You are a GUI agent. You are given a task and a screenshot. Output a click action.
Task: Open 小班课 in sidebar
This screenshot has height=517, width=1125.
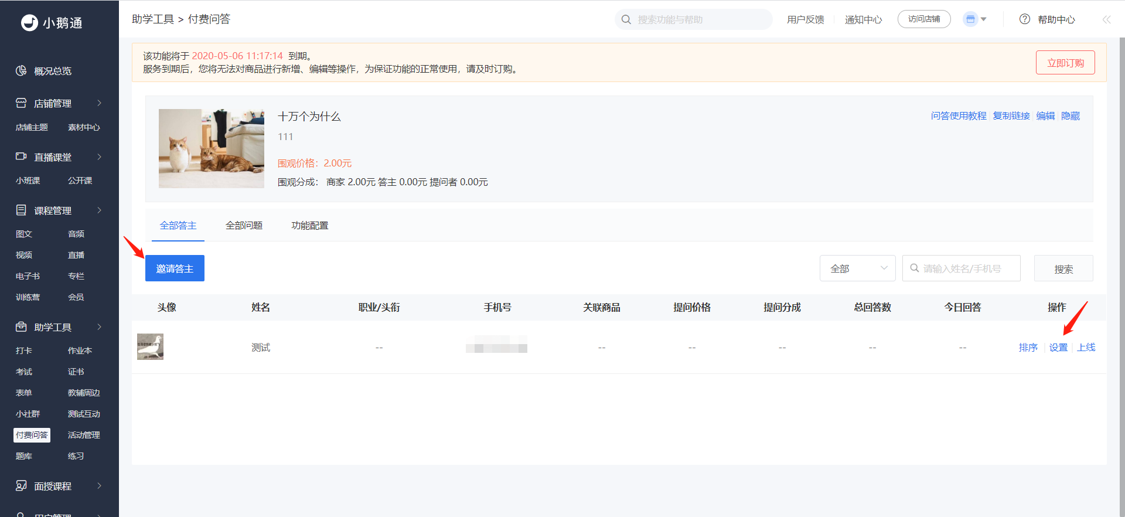click(x=28, y=181)
